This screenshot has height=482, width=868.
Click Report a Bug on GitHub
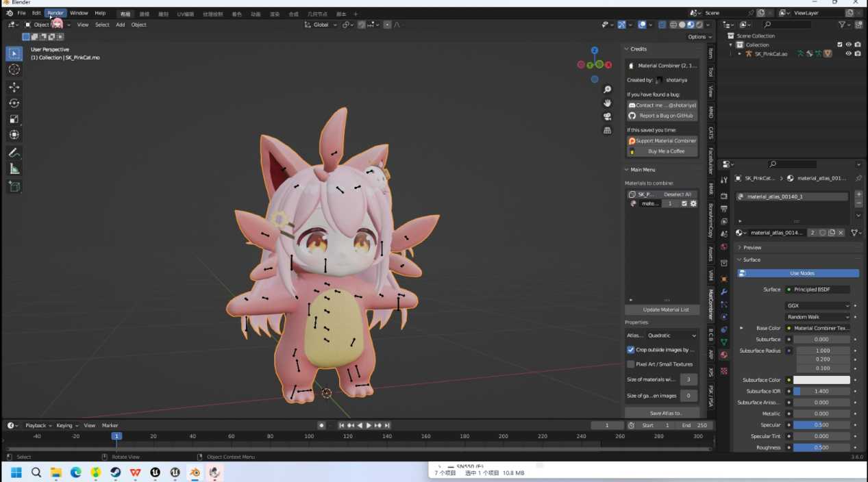click(662, 116)
